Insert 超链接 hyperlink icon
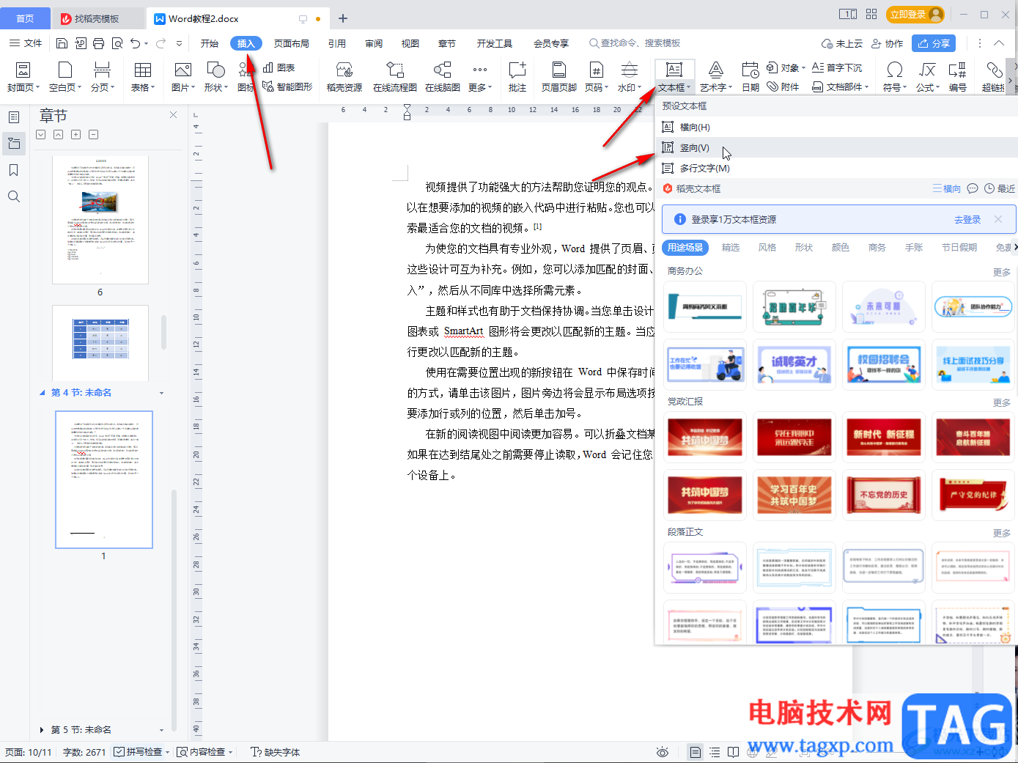Screen dimensions: 1018x763 [994, 77]
